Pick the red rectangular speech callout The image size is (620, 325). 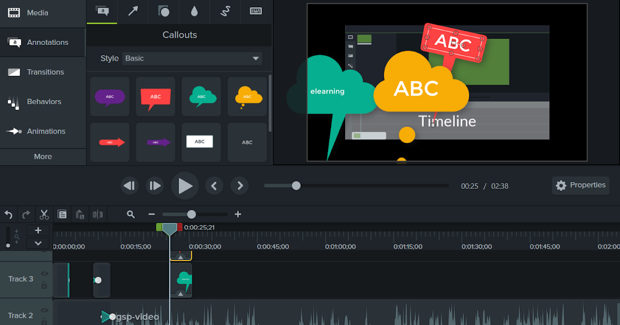pyautogui.click(x=156, y=96)
